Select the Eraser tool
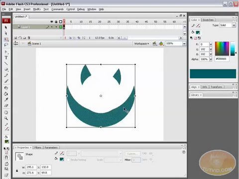The width and height of the screenshot is (239, 179). [6, 105]
